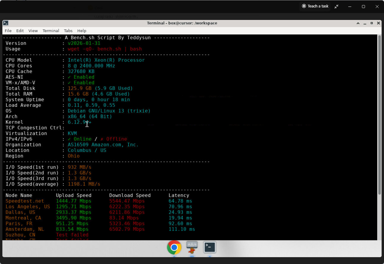Viewport: 384px width, 264px height.
Task: Click the terminal icon in title bar
Action: [x=5, y=23]
